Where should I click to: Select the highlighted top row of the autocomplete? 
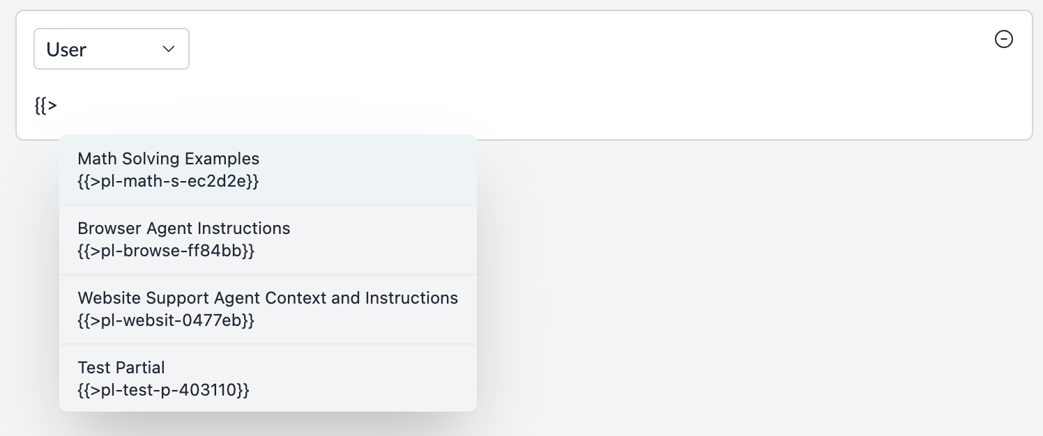(268, 170)
